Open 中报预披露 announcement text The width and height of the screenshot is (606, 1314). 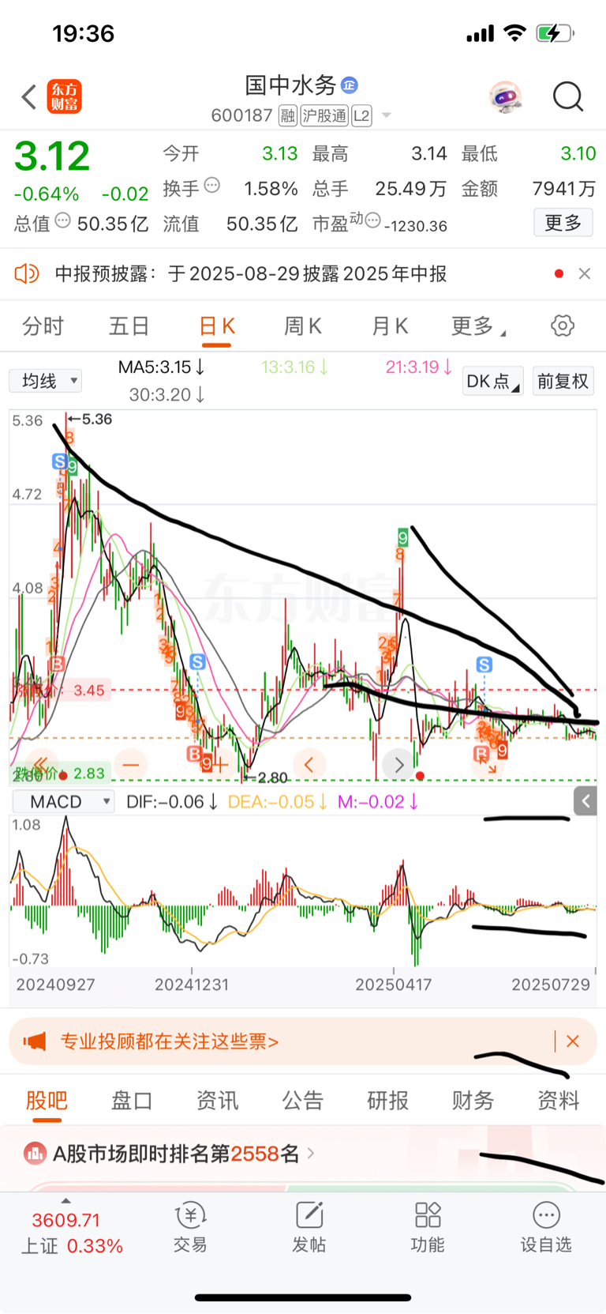coord(251,273)
